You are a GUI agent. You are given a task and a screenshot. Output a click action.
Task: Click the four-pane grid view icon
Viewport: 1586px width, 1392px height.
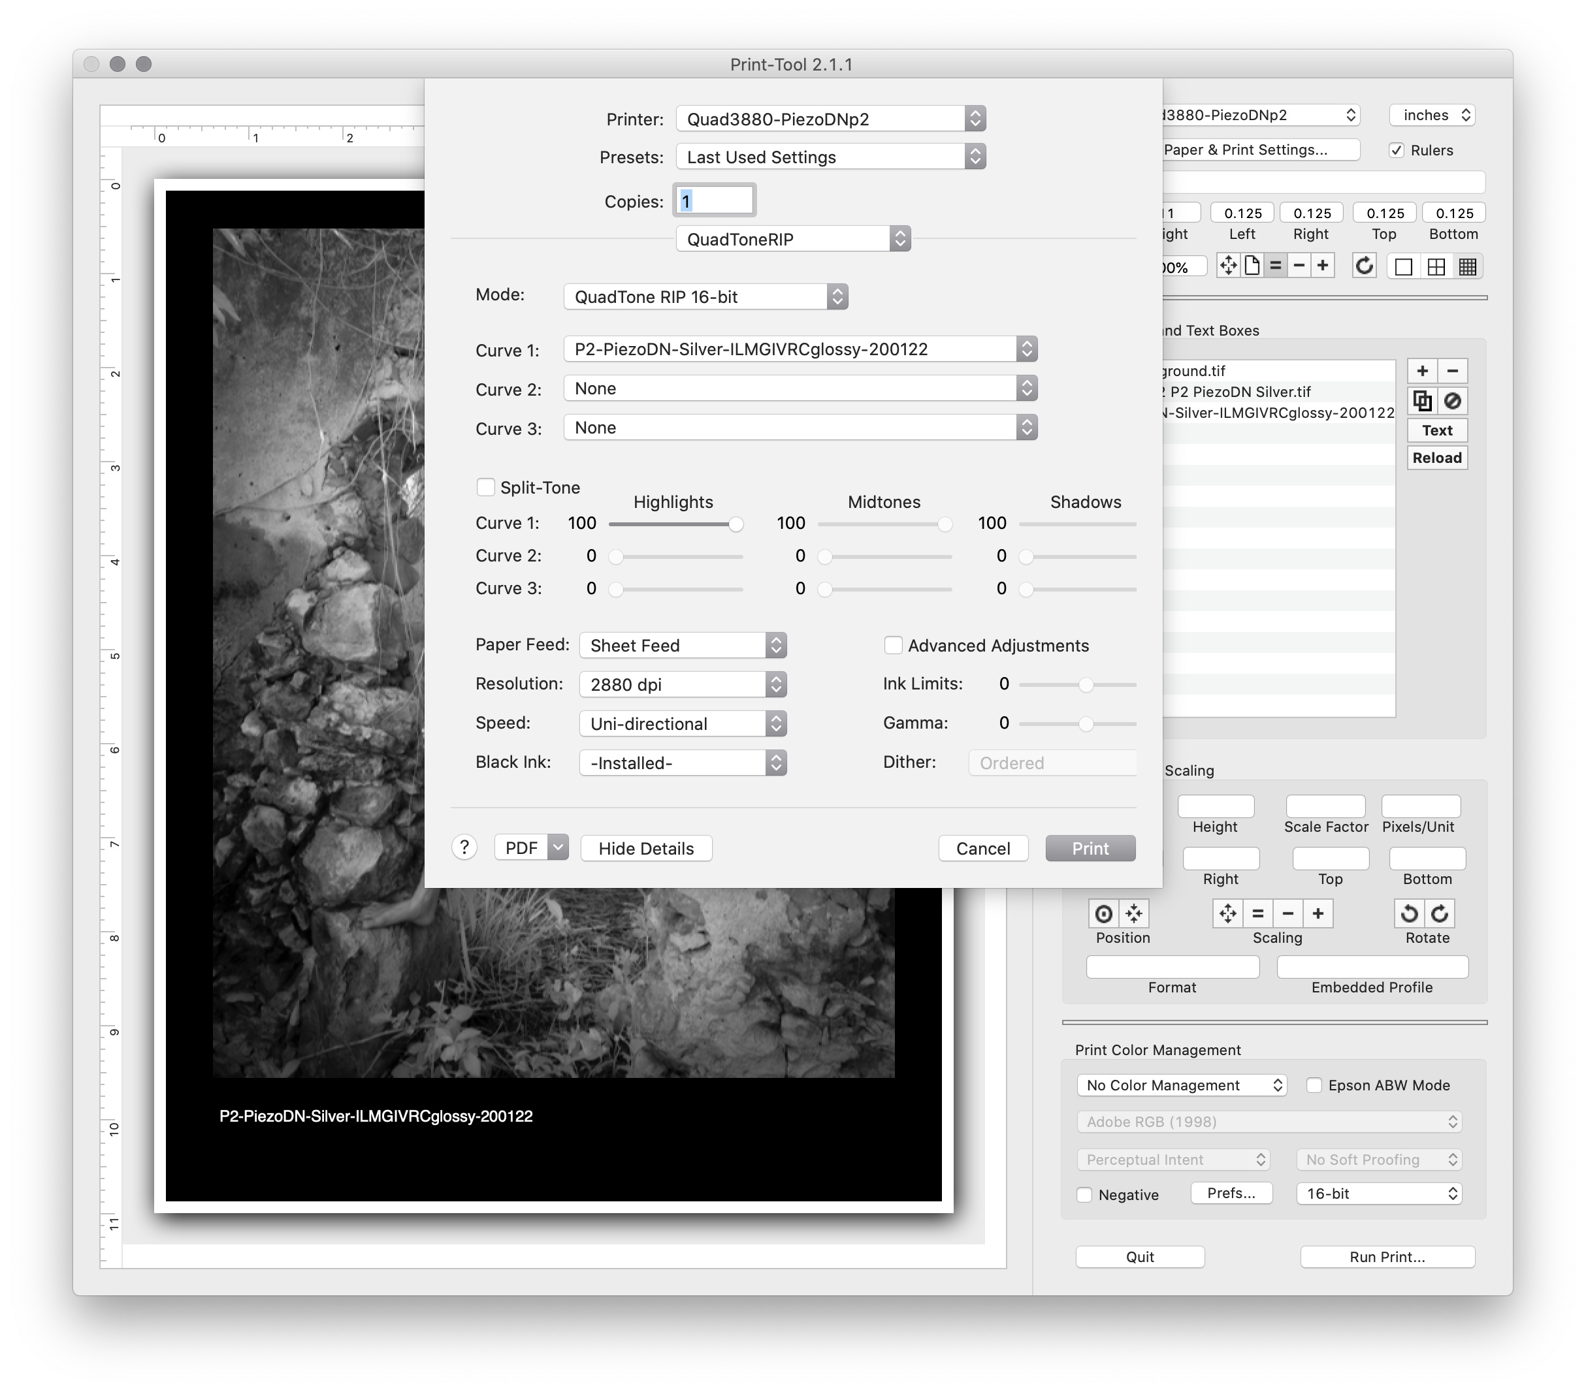coord(1436,267)
